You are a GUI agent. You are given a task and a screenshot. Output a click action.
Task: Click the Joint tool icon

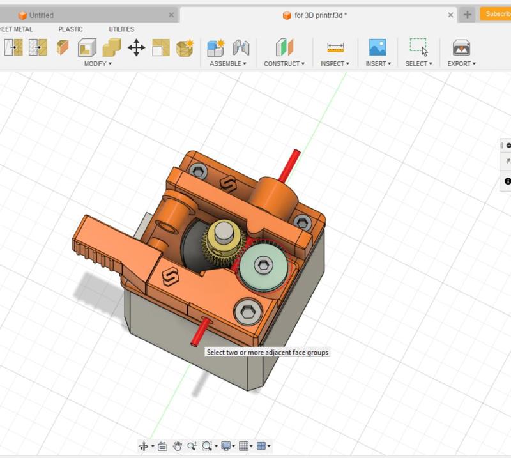click(x=241, y=48)
